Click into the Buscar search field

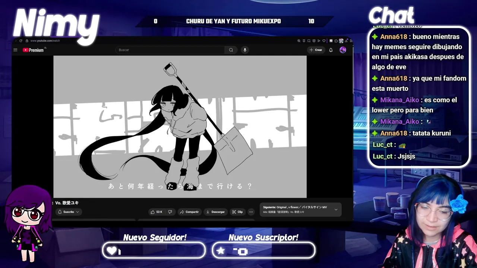(x=170, y=50)
